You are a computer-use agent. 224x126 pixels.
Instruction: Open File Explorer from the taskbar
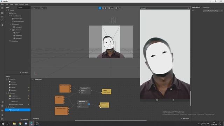coord(14,124)
